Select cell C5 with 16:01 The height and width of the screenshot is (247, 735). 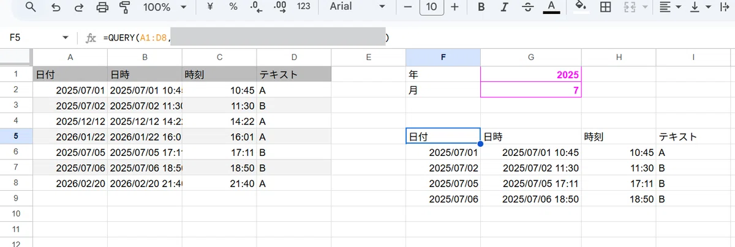(219, 136)
